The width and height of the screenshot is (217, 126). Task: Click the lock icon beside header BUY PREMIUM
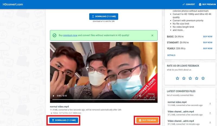200,4
